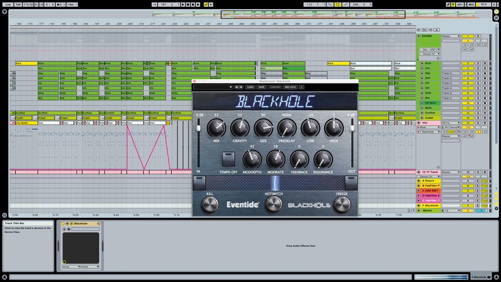
Task: Enable the Draw Mode pencil icon
Action: click(x=448, y=5)
